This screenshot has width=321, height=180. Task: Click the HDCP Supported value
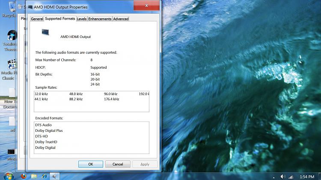[x=98, y=67]
